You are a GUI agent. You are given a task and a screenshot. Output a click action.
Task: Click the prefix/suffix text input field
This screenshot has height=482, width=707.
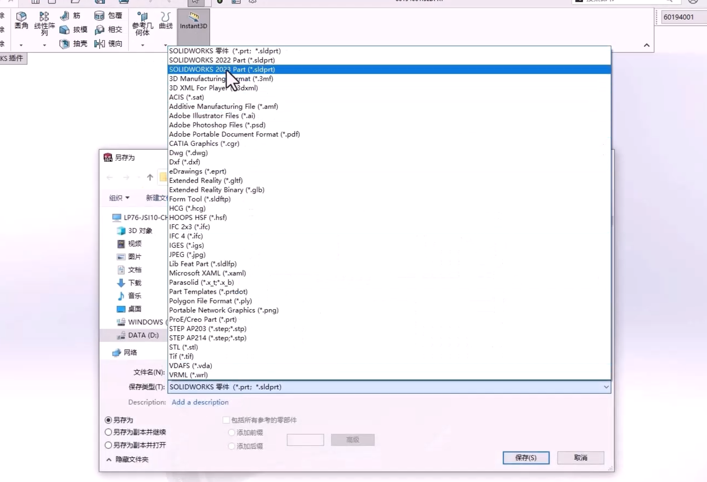click(305, 440)
